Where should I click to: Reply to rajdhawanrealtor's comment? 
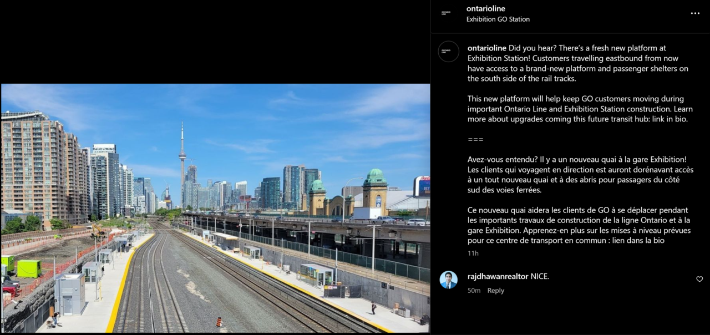click(x=495, y=291)
